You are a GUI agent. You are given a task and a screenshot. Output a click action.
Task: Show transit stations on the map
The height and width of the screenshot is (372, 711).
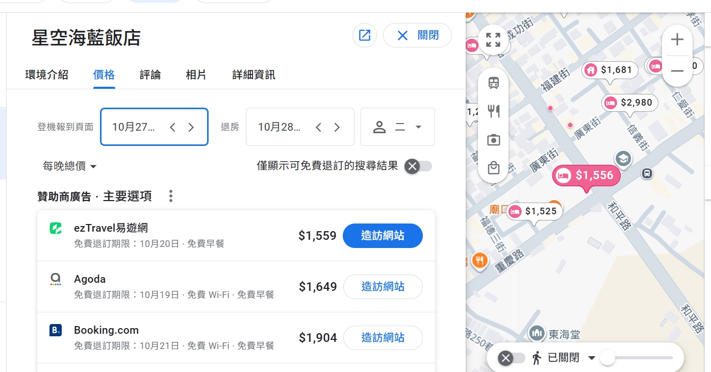pyautogui.click(x=493, y=83)
